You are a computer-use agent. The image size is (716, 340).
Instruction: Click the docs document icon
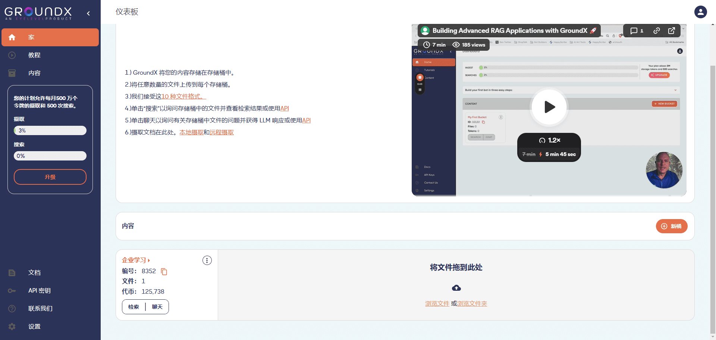12,273
